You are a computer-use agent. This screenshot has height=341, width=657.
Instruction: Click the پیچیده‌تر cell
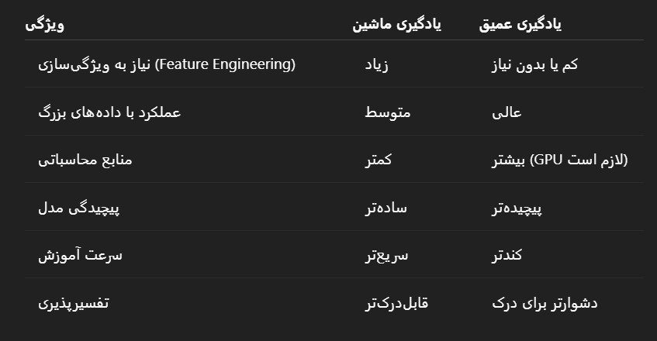(517, 208)
